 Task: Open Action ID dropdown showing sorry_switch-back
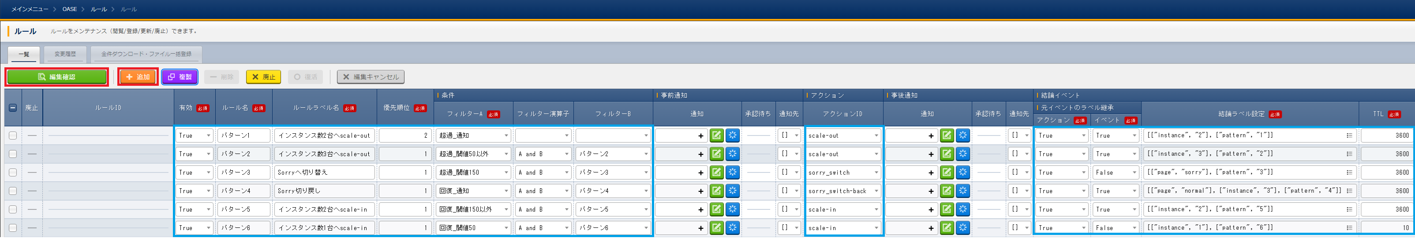point(843,191)
